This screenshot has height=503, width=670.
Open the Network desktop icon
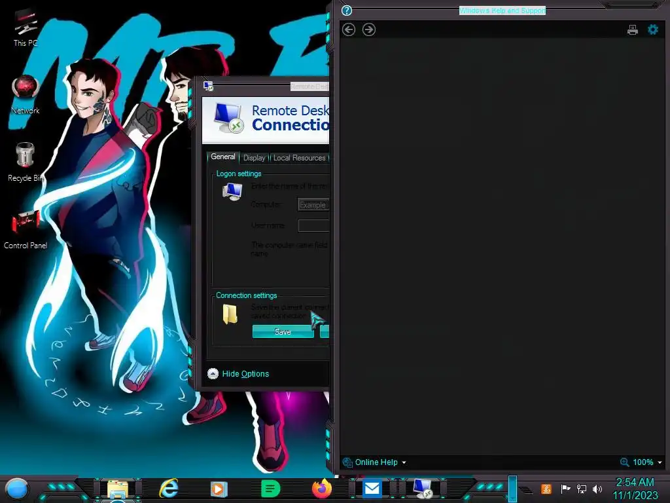click(26, 95)
